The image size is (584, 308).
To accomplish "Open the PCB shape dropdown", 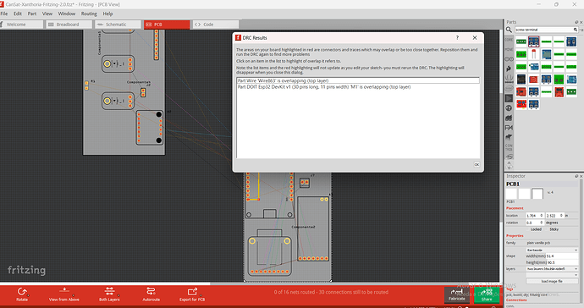I will pos(552,250).
